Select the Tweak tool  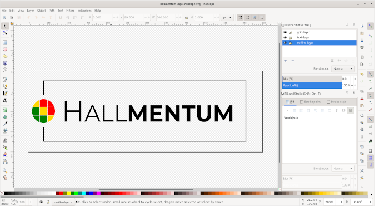coord(5,140)
